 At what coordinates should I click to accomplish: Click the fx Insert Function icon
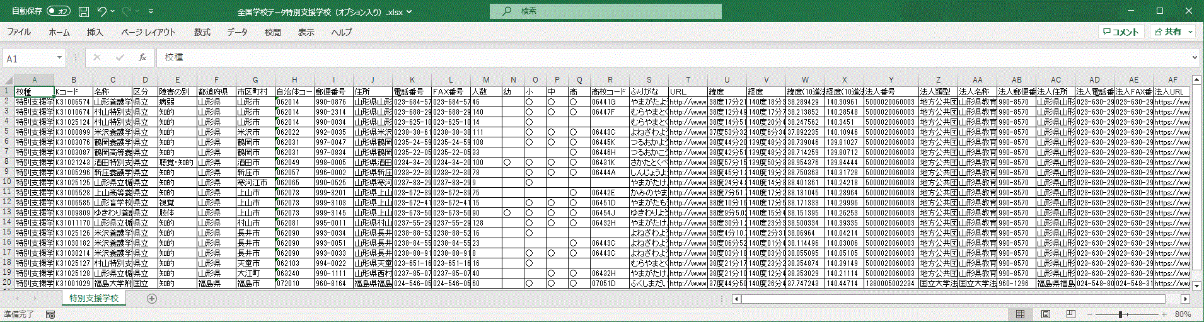pos(142,57)
